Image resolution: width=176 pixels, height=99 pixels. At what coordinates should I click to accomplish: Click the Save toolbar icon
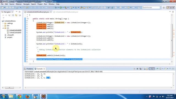click(7, 7)
